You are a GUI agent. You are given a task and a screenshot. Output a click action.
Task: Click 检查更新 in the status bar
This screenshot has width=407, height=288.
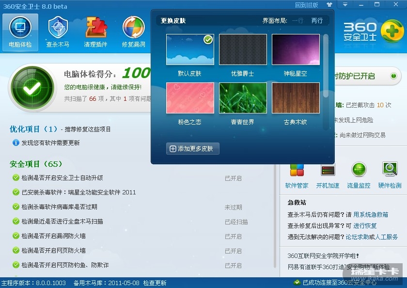pos(155,283)
